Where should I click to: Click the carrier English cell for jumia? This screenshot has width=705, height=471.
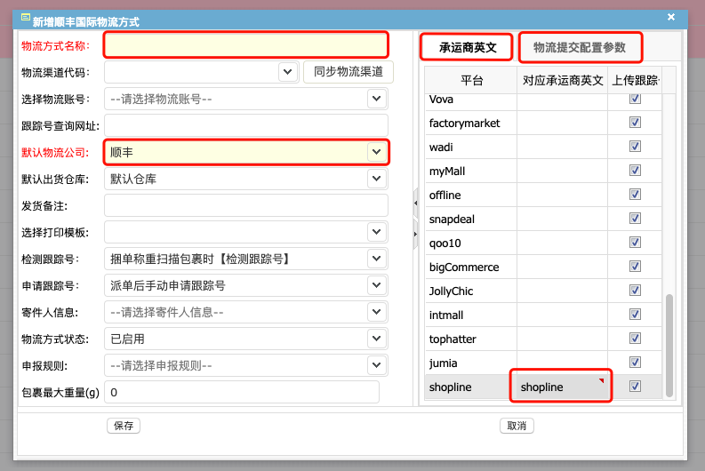click(562, 363)
